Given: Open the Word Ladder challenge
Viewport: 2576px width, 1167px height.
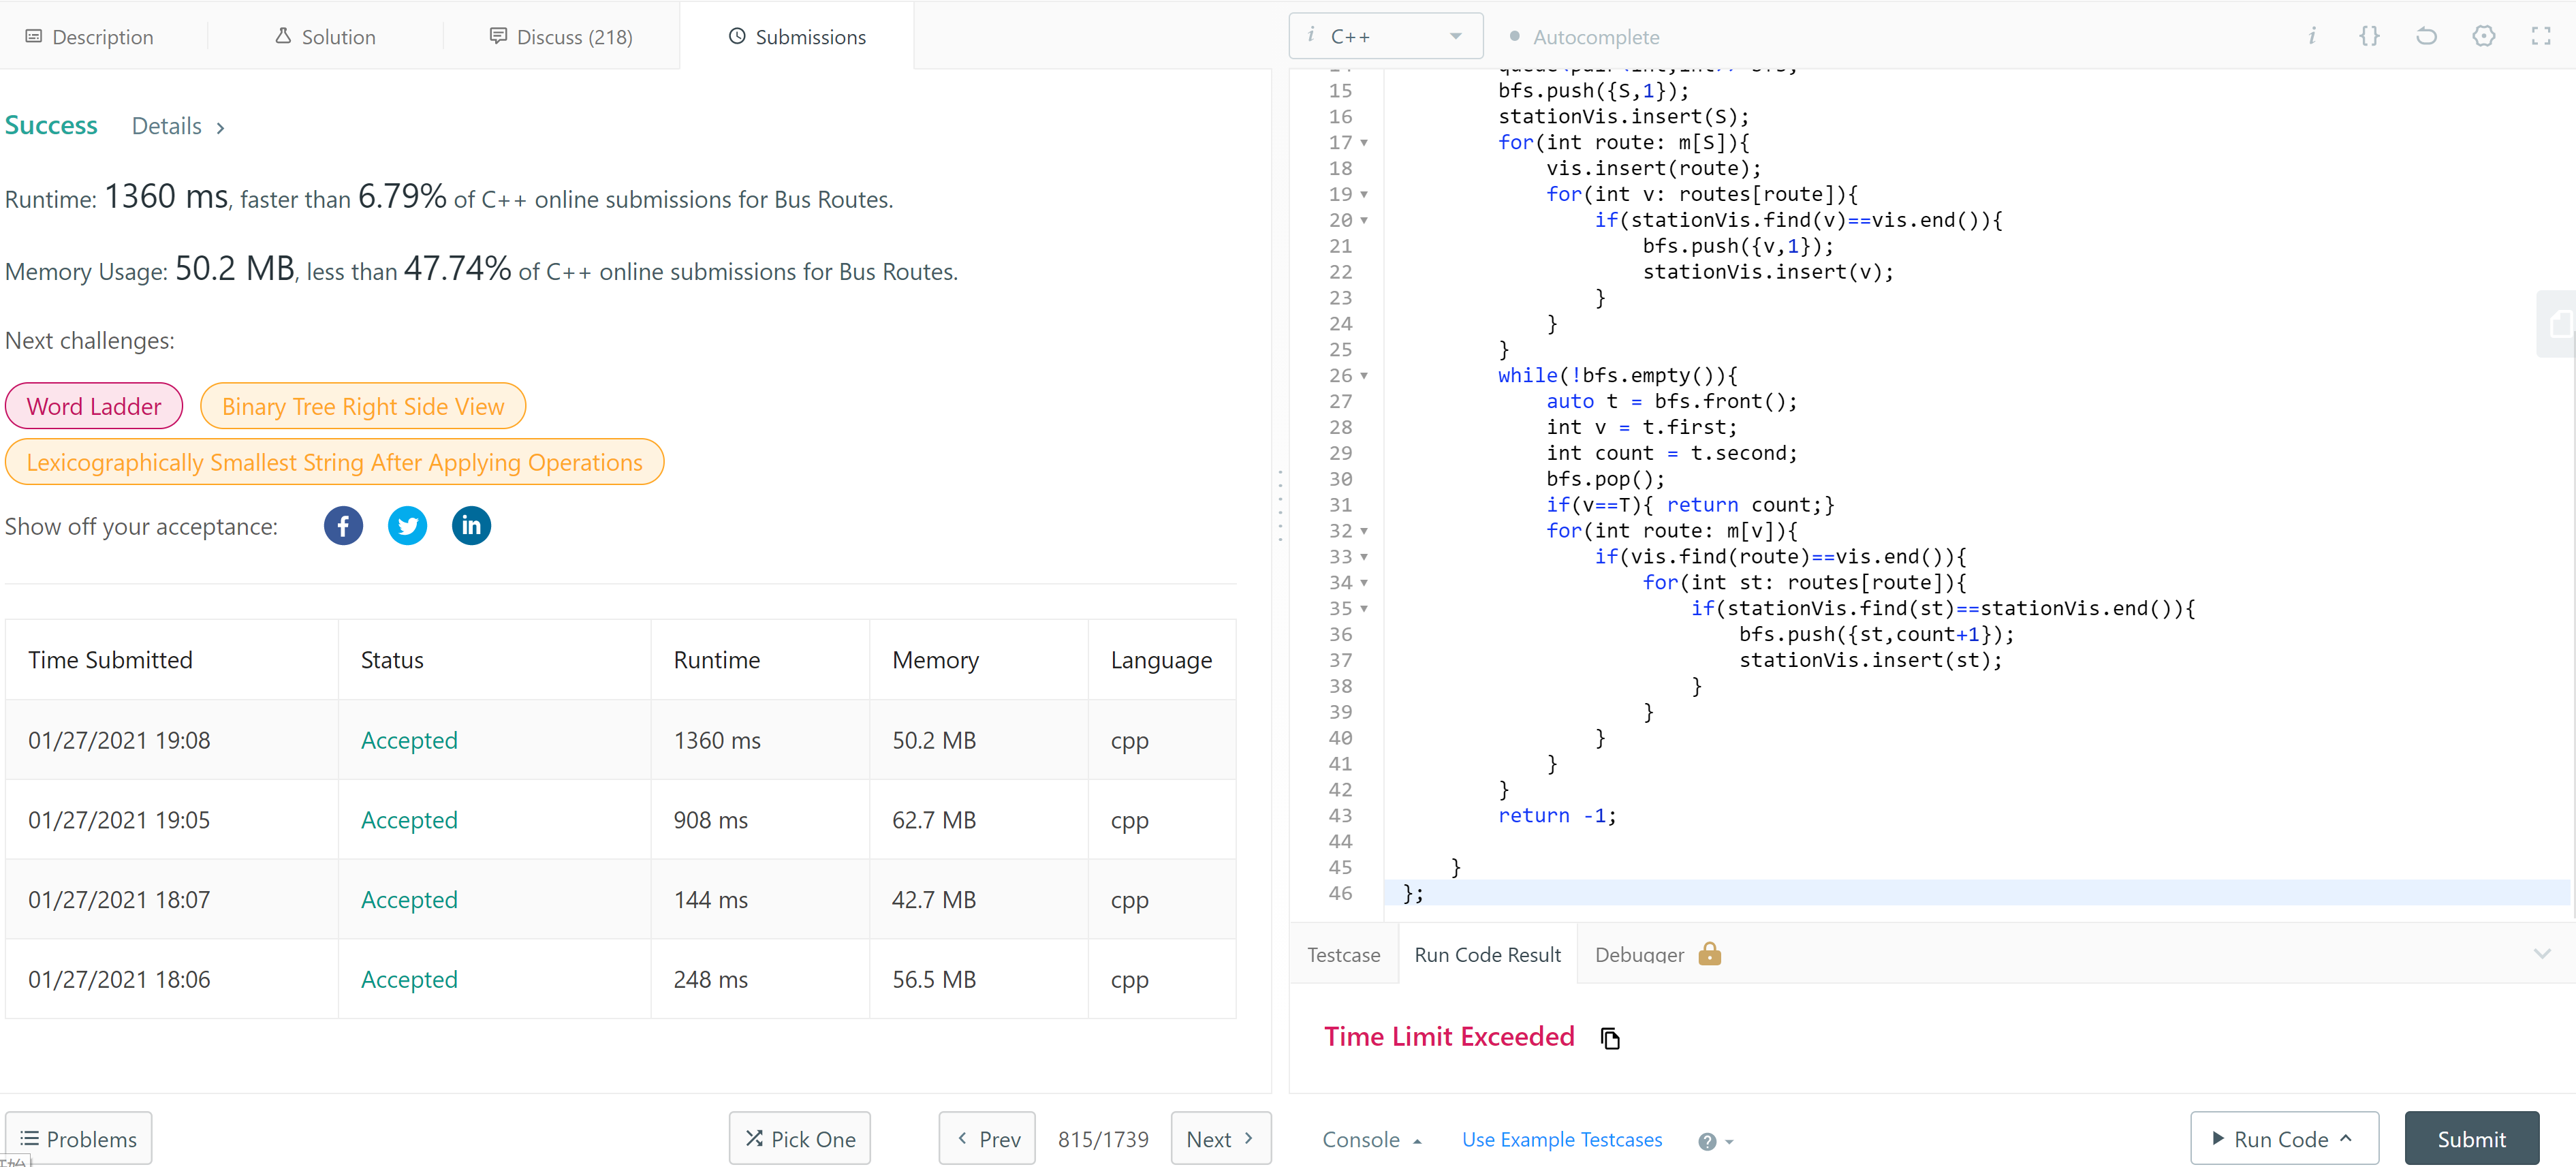Looking at the screenshot, I should (94, 406).
